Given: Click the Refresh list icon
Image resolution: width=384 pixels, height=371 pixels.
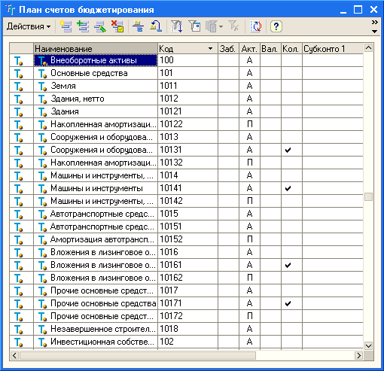Looking at the screenshot, I should (x=256, y=26).
